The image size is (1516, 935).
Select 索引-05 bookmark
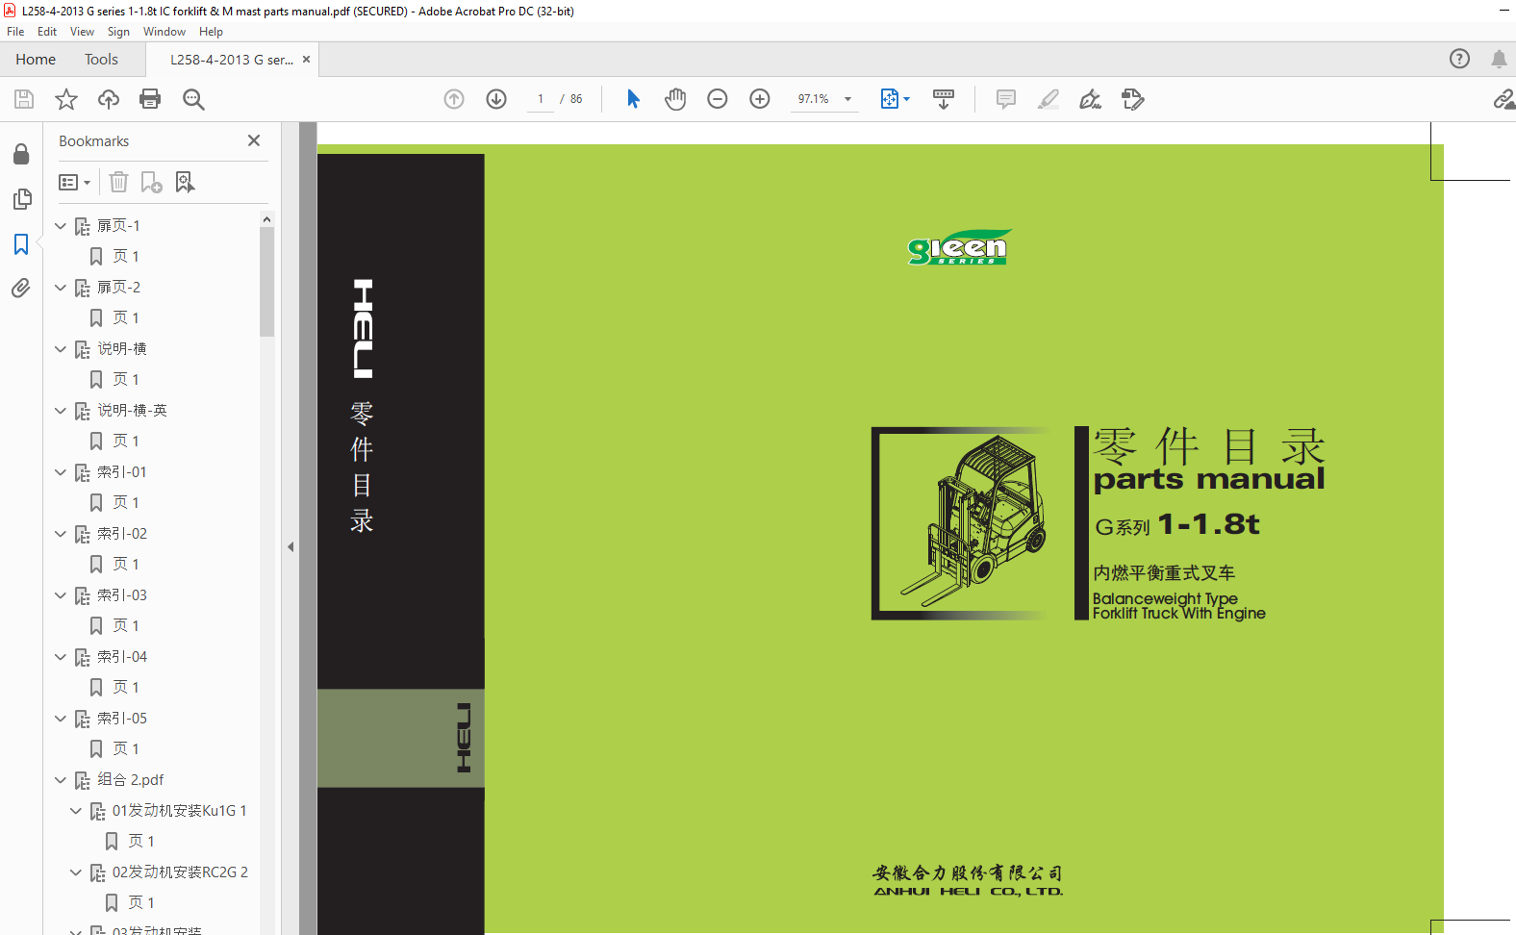point(122,719)
